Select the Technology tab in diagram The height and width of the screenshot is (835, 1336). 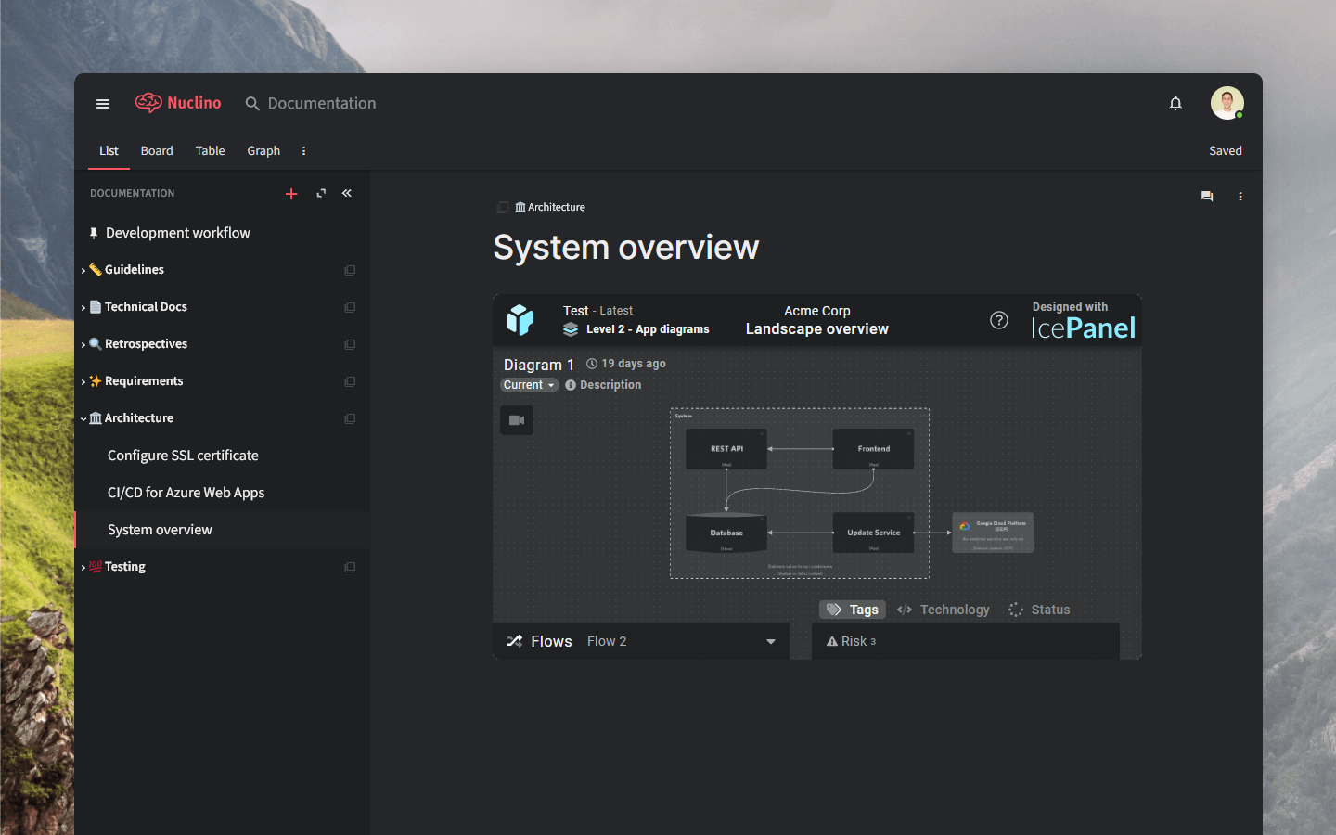tap(944, 610)
